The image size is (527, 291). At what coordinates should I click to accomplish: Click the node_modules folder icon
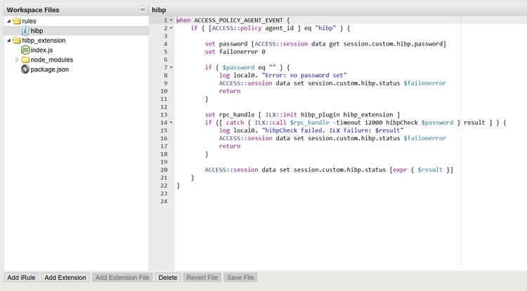[25, 60]
